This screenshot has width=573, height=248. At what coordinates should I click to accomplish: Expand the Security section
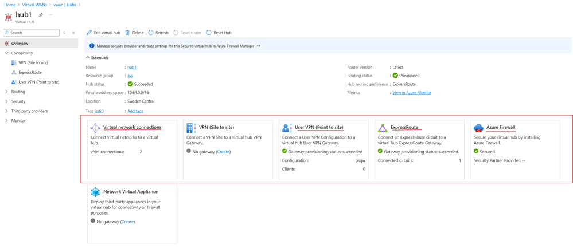point(6,101)
